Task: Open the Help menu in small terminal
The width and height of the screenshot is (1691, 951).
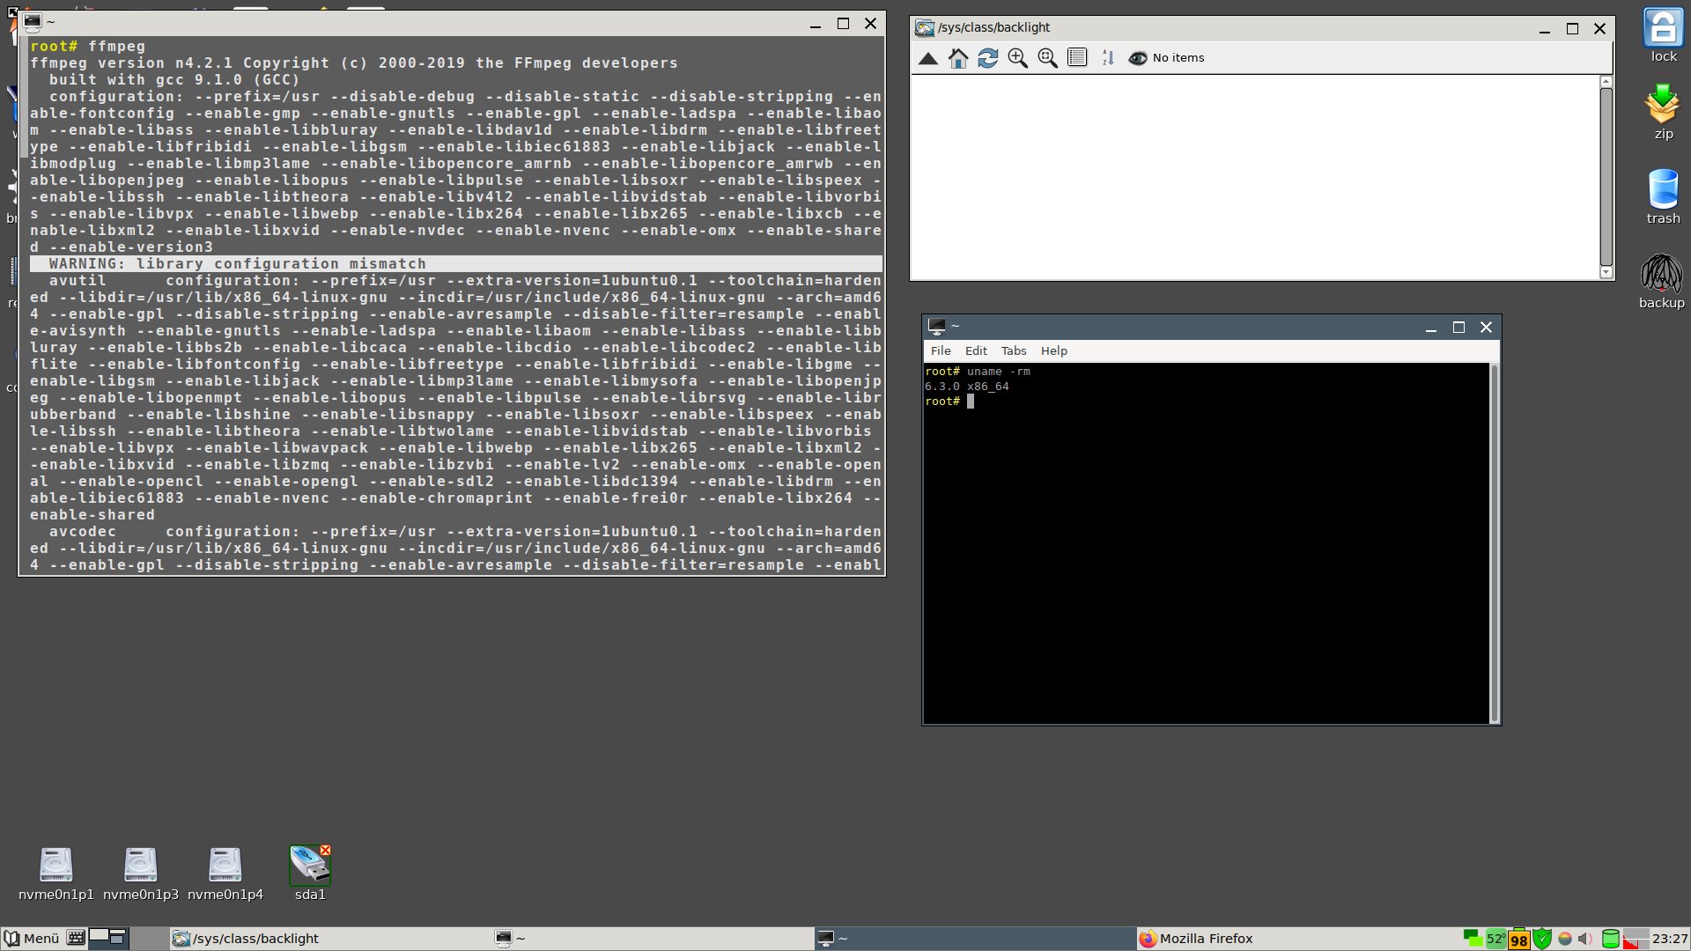Action: coord(1054,350)
